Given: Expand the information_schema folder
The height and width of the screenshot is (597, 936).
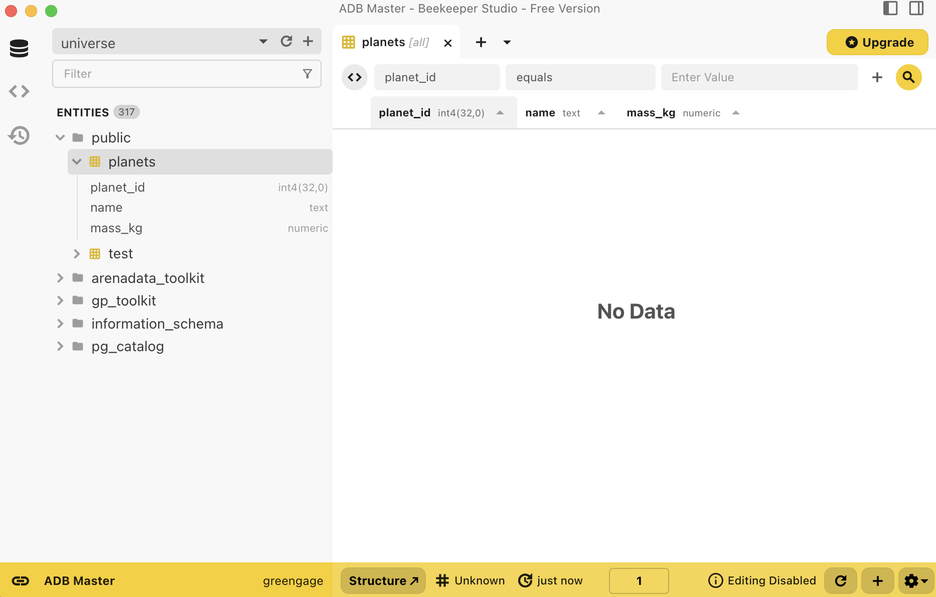Looking at the screenshot, I should point(60,324).
